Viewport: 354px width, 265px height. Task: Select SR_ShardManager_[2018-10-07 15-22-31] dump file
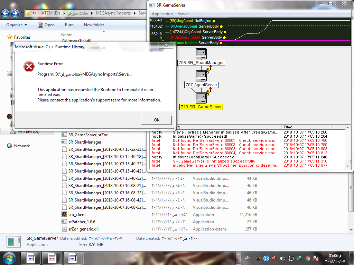click(107, 149)
